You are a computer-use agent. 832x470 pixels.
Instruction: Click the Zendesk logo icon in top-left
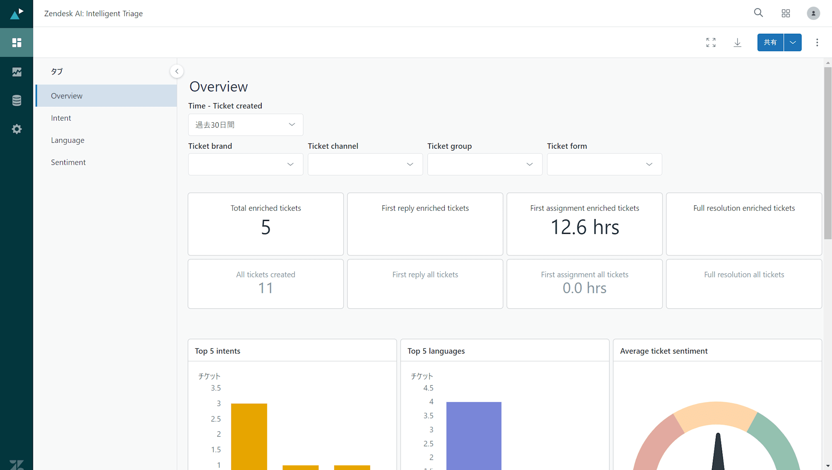coord(17,13)
